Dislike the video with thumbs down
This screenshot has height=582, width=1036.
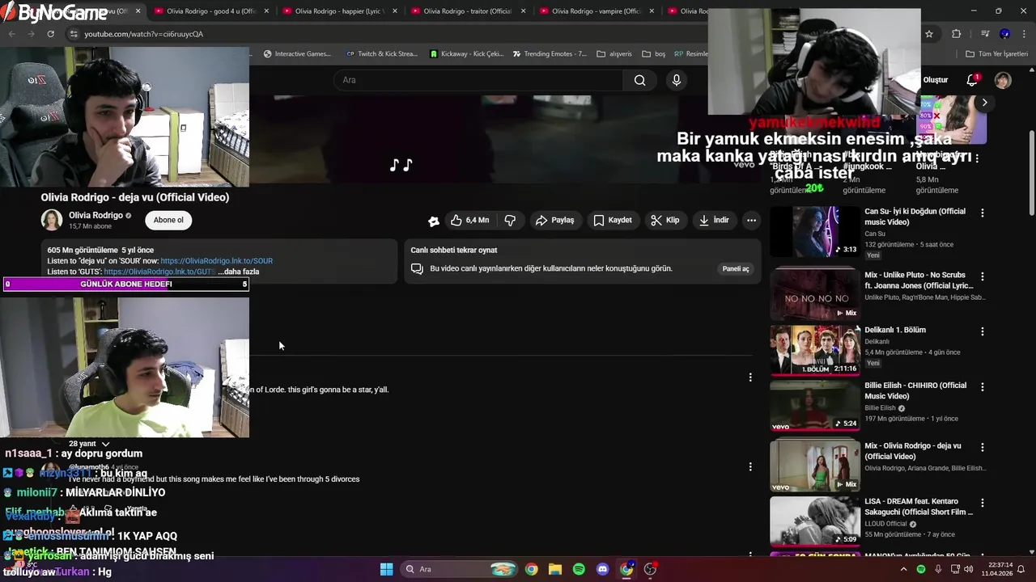[x=511, y=220]
